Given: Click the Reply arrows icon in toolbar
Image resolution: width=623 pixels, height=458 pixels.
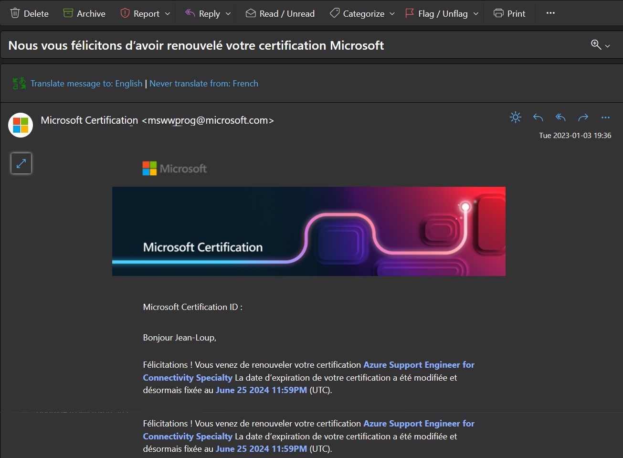Looking at the screenshot, I should point(190,13).
